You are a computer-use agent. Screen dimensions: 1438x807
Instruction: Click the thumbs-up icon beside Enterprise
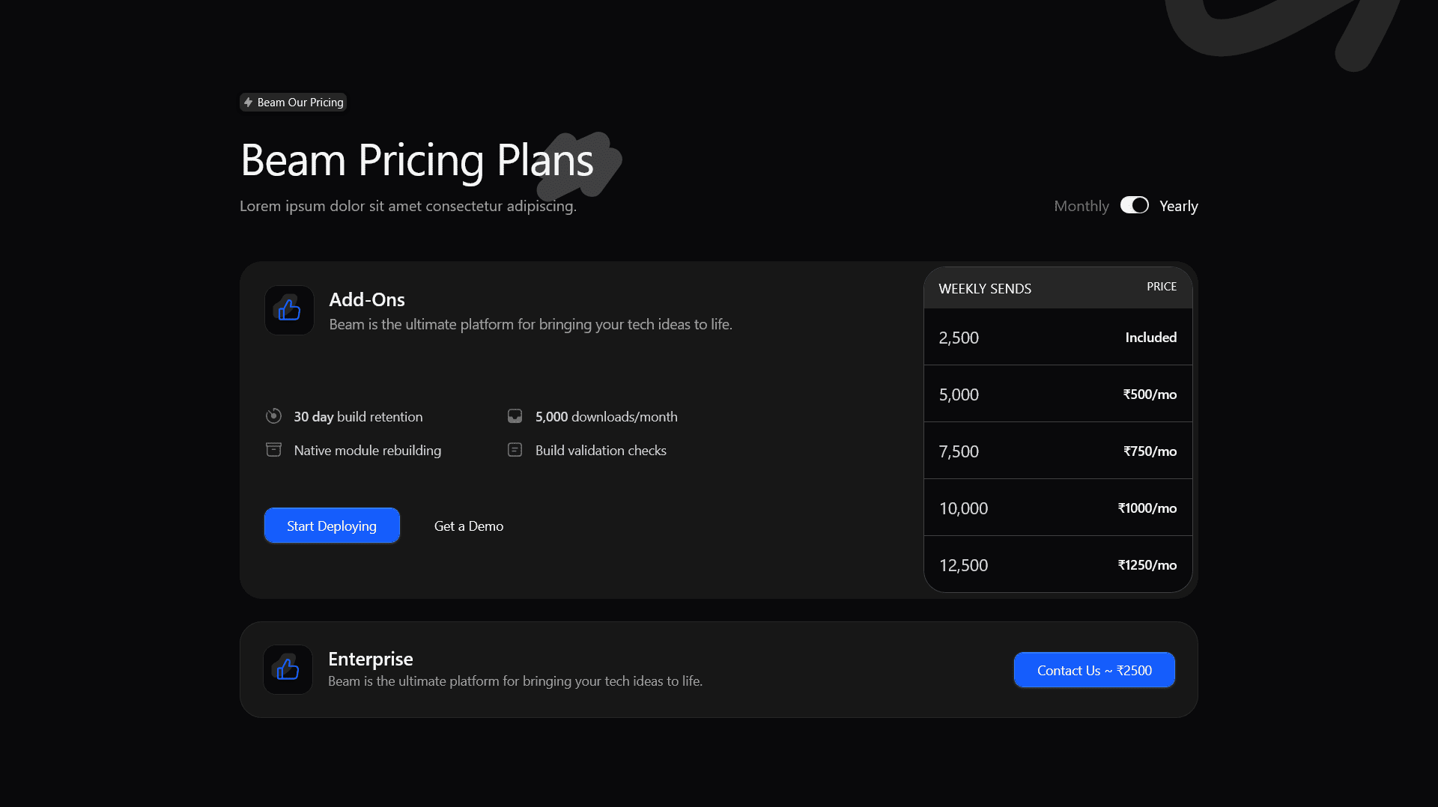(x=288, y=669)
